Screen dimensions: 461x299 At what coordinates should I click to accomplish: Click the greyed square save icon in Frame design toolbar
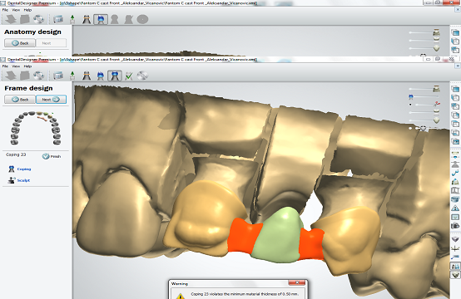[x=25, y=76]
